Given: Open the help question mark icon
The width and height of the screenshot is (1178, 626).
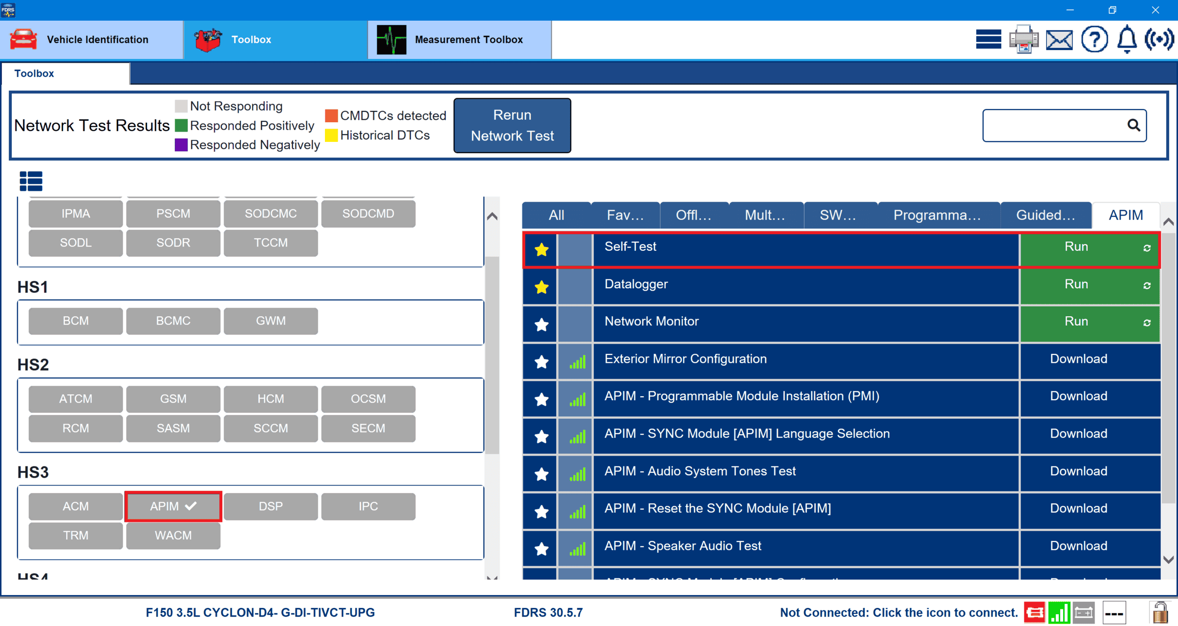Looking at the screenshot, I should point(1095,39).
